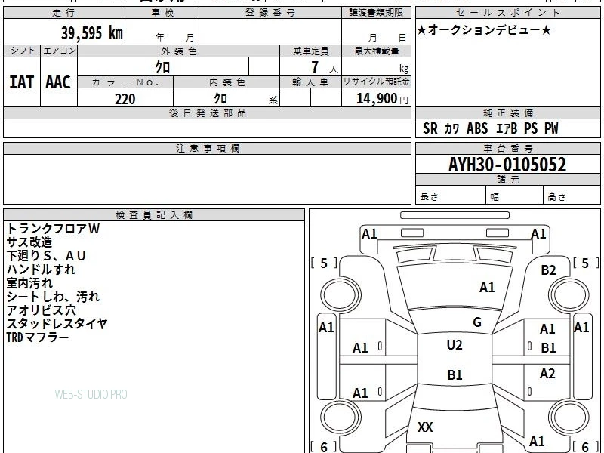The width and height of the screenshot is (604, 453).
Task: Select the 最大積載量 header
Action: [x=376, y=51]
